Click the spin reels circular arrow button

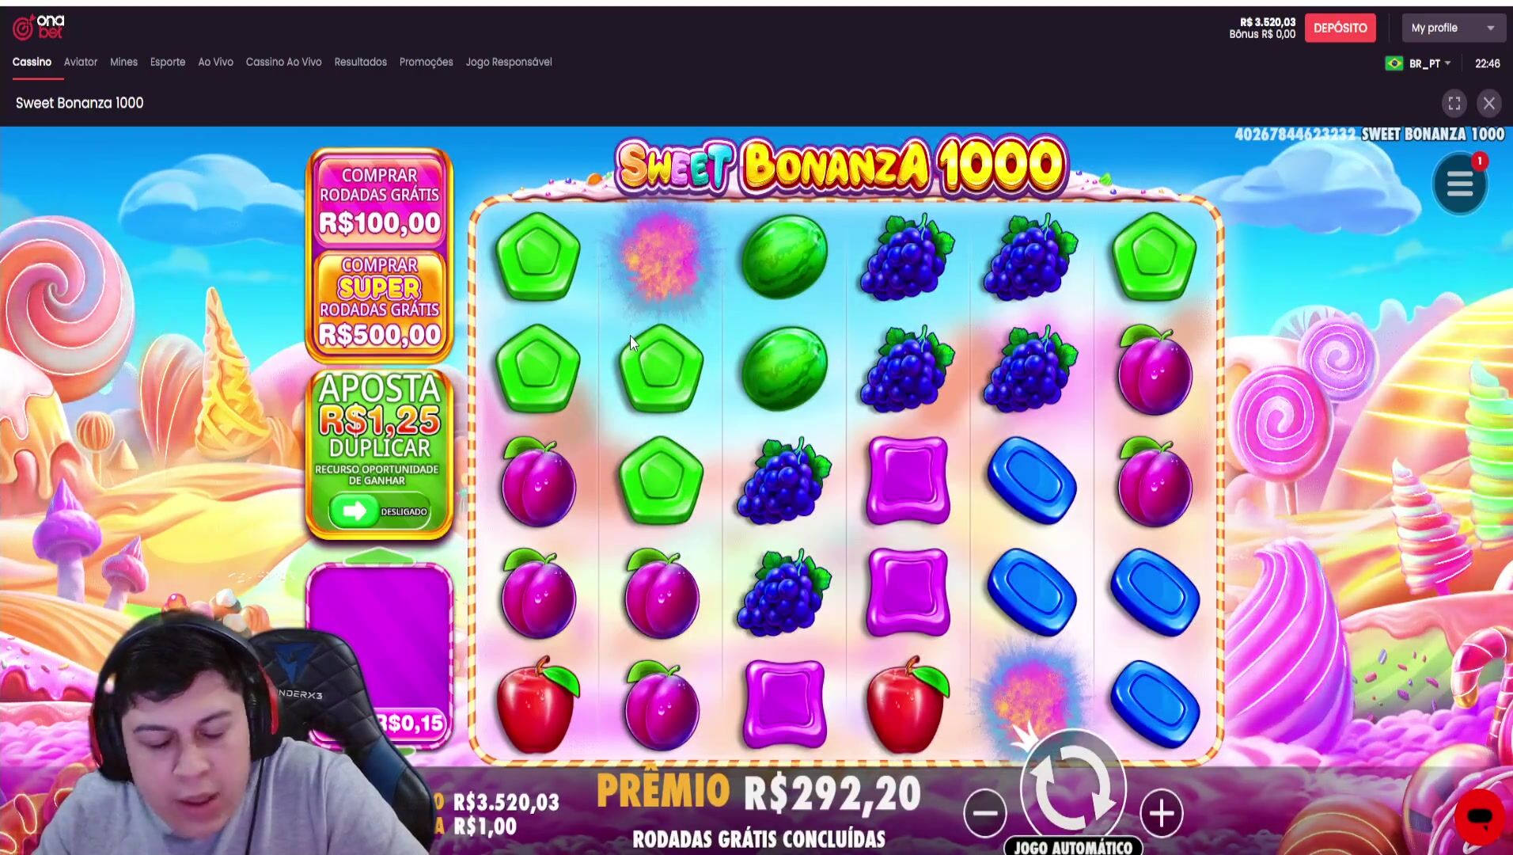pyautogui.click(x=1073, y=786)
